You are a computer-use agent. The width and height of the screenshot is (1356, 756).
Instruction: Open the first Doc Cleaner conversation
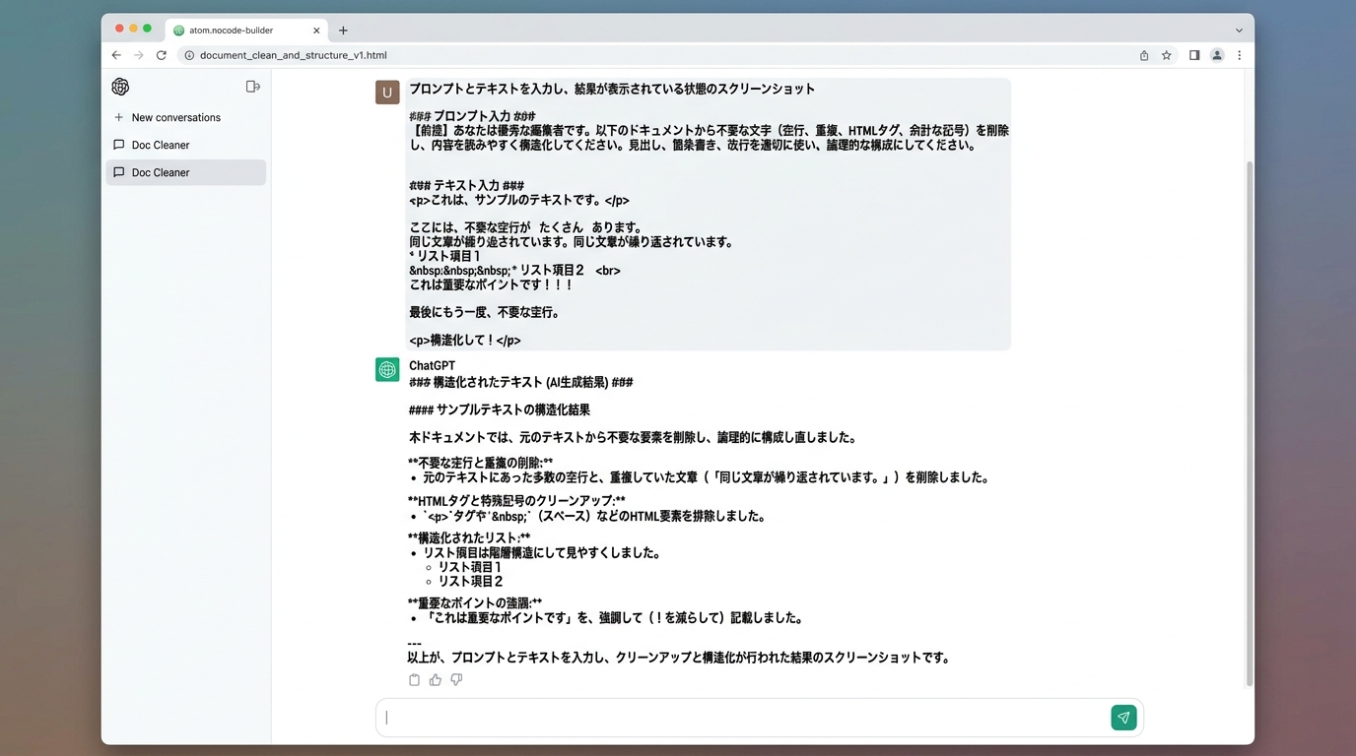pos(161,145)
